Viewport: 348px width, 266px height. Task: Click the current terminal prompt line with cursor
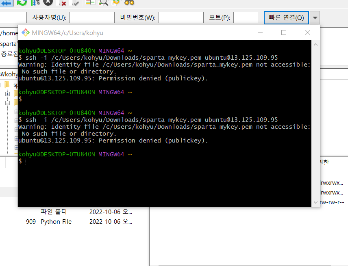[x=165, y=161]
